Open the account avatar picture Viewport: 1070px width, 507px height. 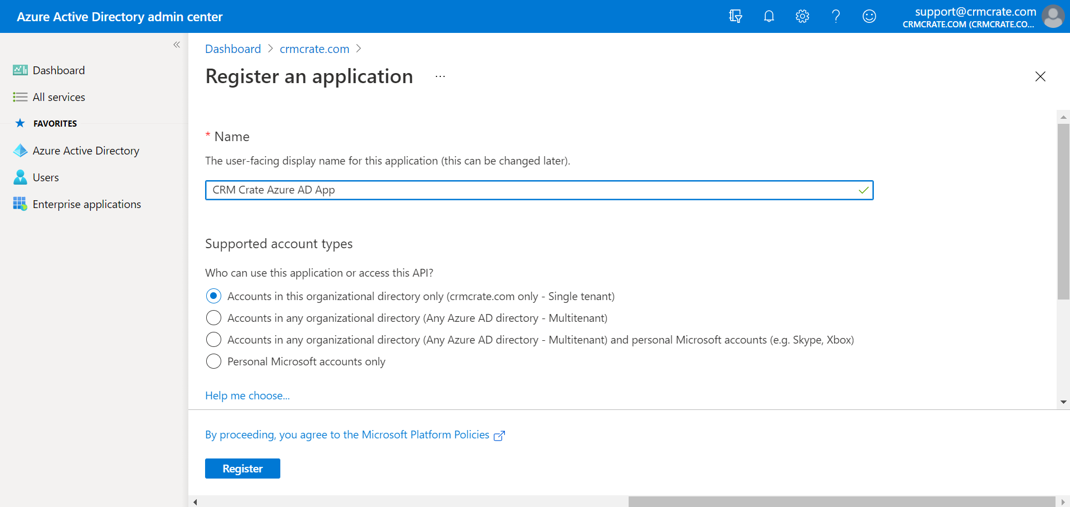[x=1053, y=16]
